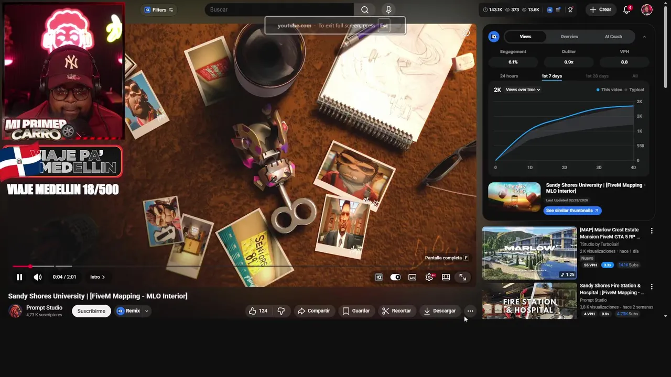671x377 pixels.
Task: Click the Guardar save button
Action: pos(356,311)
